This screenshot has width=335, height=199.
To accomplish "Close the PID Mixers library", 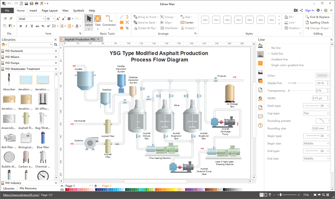I will 56,57.
